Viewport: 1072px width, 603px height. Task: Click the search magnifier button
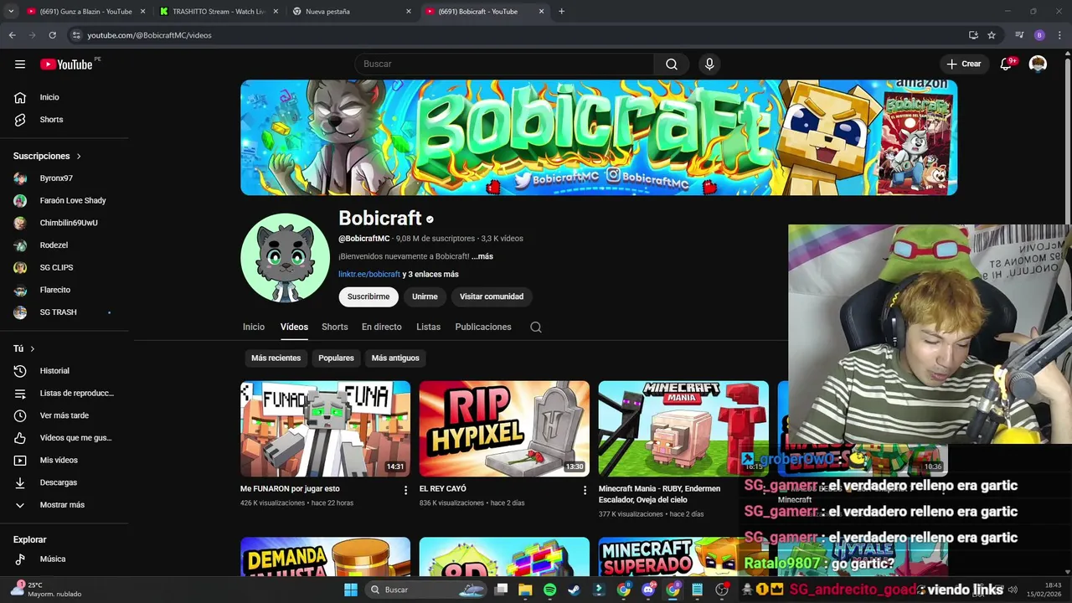click(672, 64)
